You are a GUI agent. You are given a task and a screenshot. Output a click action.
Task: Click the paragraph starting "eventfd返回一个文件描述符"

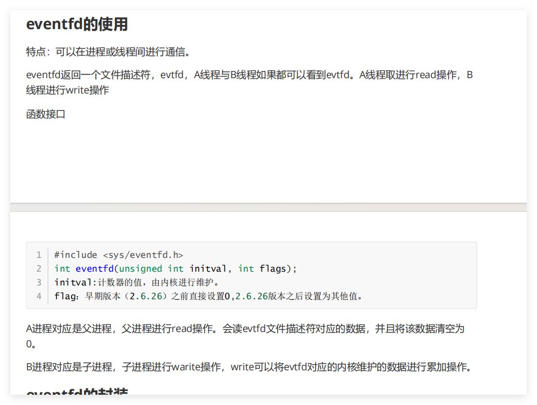(249, 82)
